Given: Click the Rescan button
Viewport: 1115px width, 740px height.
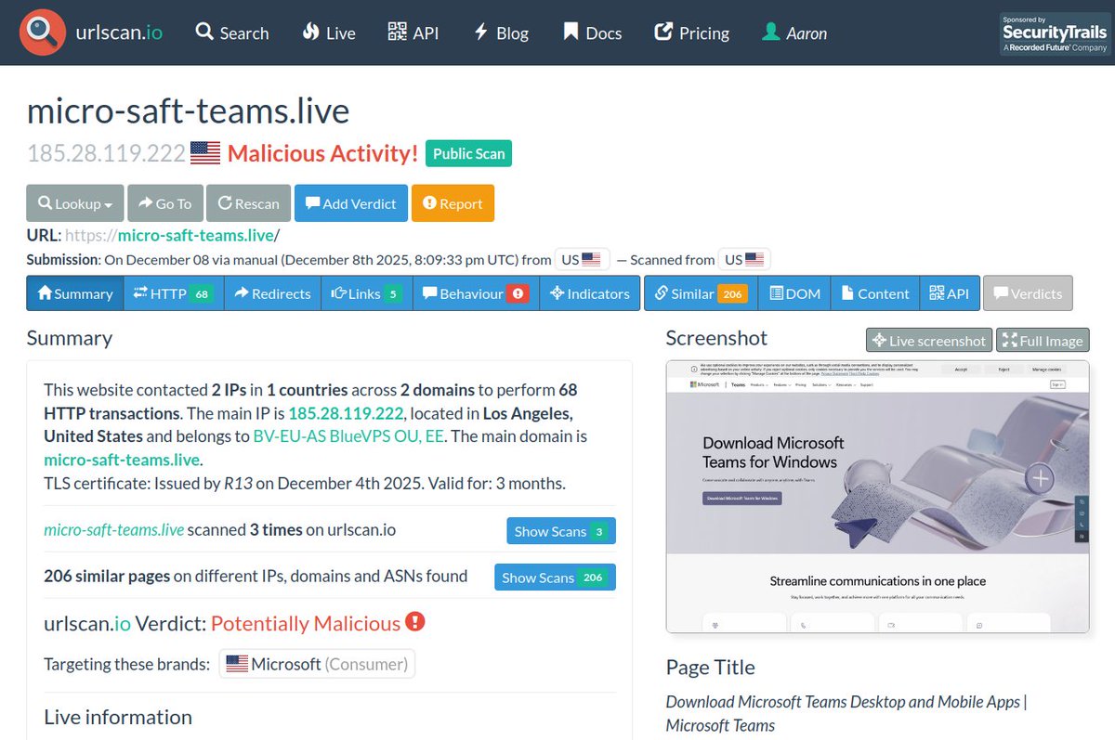Looking at the screenshot, I should 248,203.
